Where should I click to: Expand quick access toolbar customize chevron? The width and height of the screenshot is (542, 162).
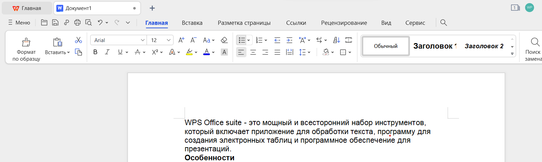pyautogui.click(x=128, y=23)
